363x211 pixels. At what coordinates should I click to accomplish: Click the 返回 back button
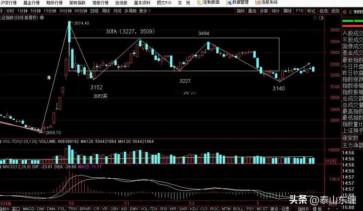click(335, 11)
